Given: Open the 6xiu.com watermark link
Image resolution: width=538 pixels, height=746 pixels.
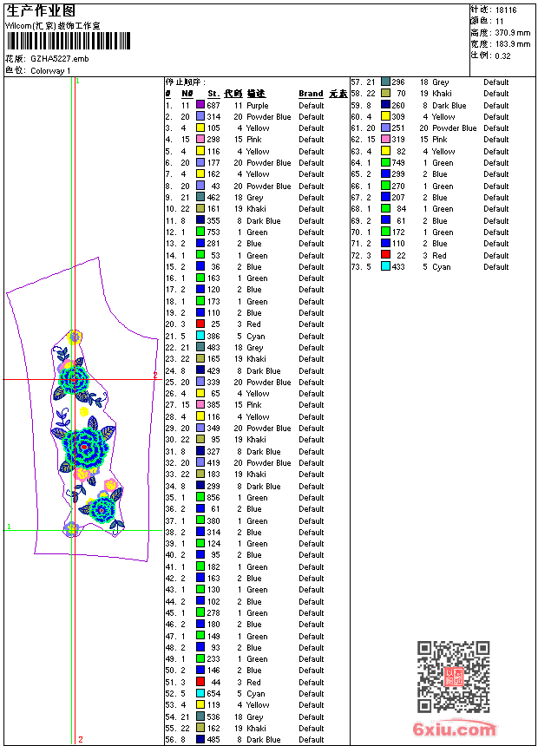Looking at the screenshot, I should click(454, 729).
